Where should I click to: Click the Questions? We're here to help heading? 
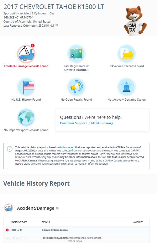coord(91,117)
